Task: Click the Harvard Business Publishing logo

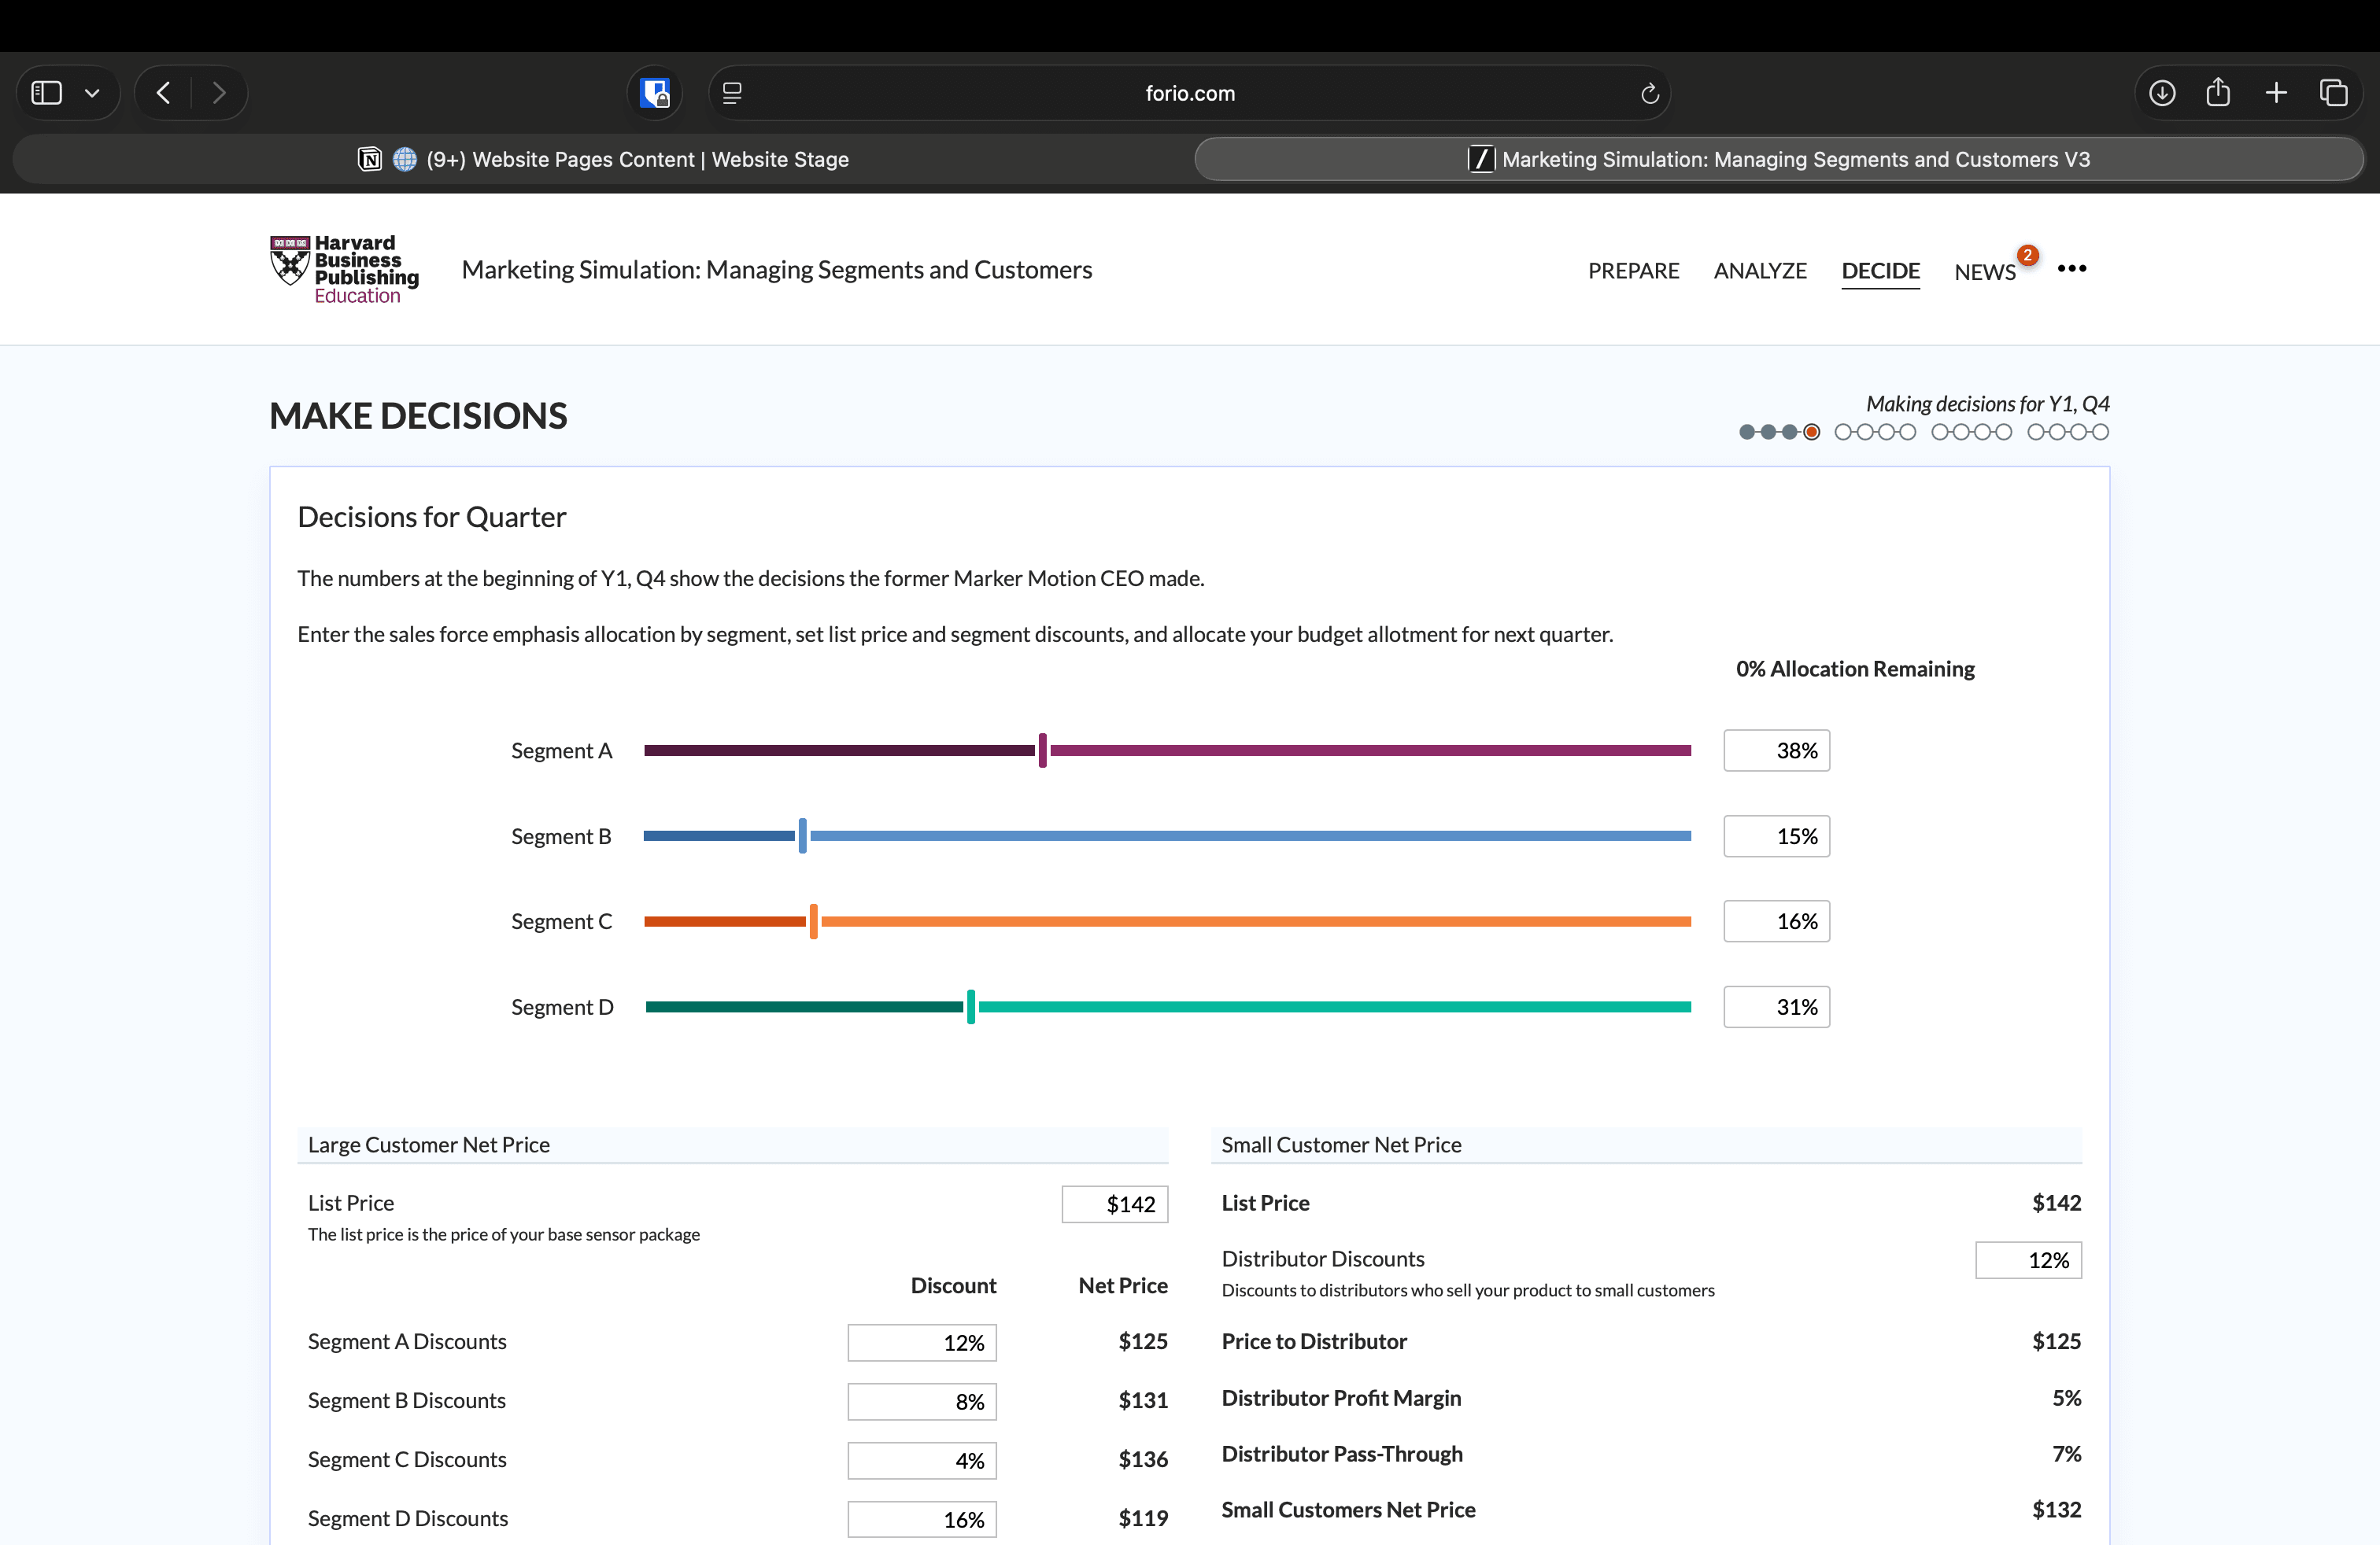Action: (343, 269)
